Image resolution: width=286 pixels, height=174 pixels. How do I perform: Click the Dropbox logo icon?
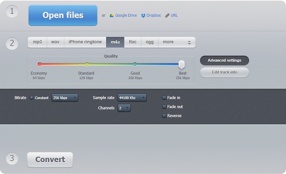143,16
